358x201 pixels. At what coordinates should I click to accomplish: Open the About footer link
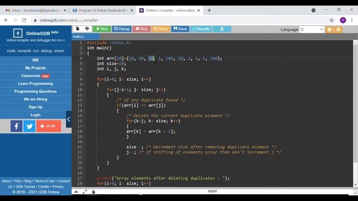point(6,181)
